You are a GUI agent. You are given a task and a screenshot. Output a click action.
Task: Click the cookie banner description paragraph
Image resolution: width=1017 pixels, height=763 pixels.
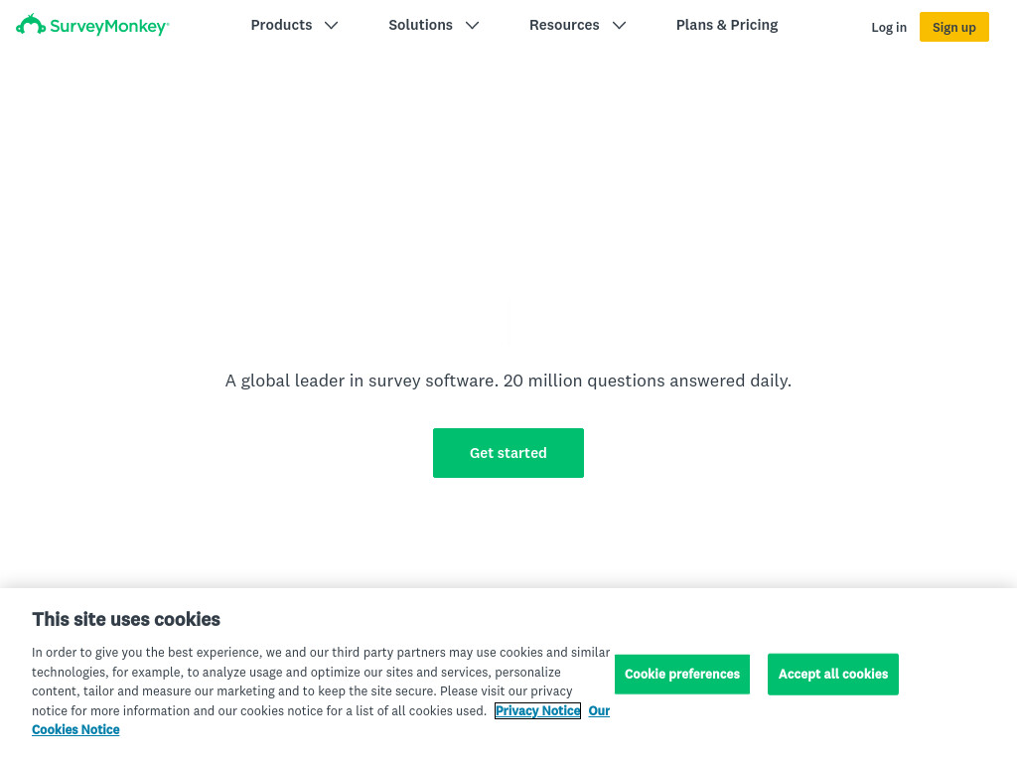[321, 682]
